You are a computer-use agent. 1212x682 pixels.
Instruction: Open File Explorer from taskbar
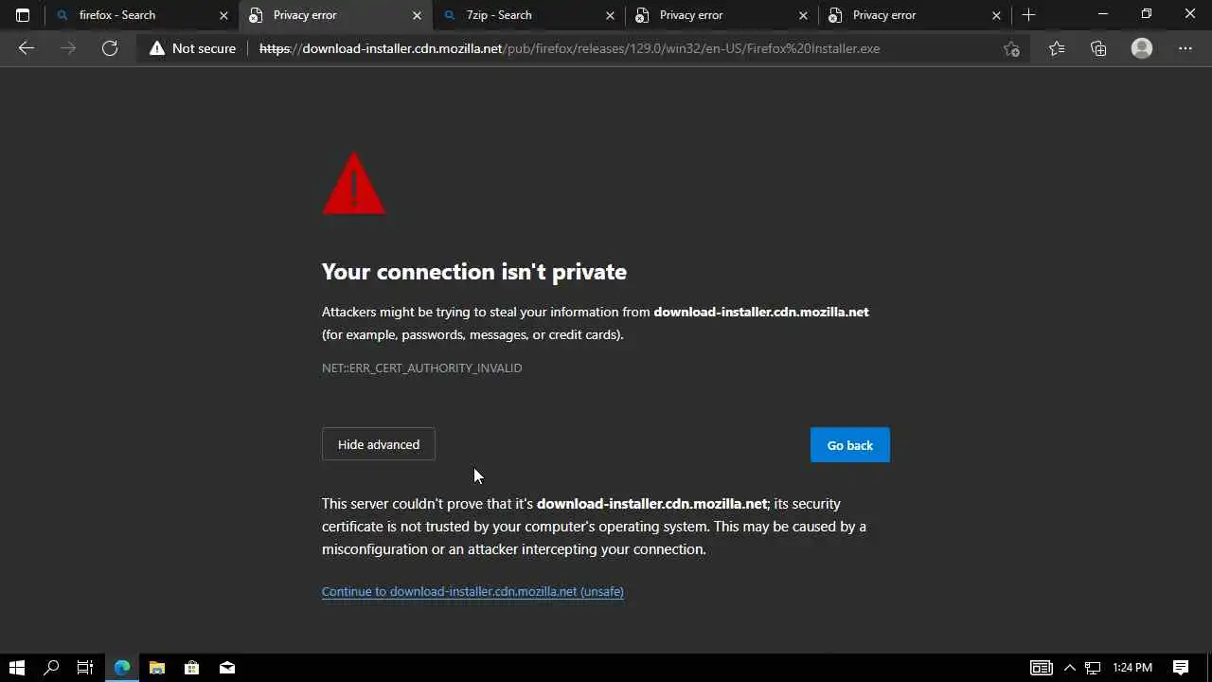(157, 668)
